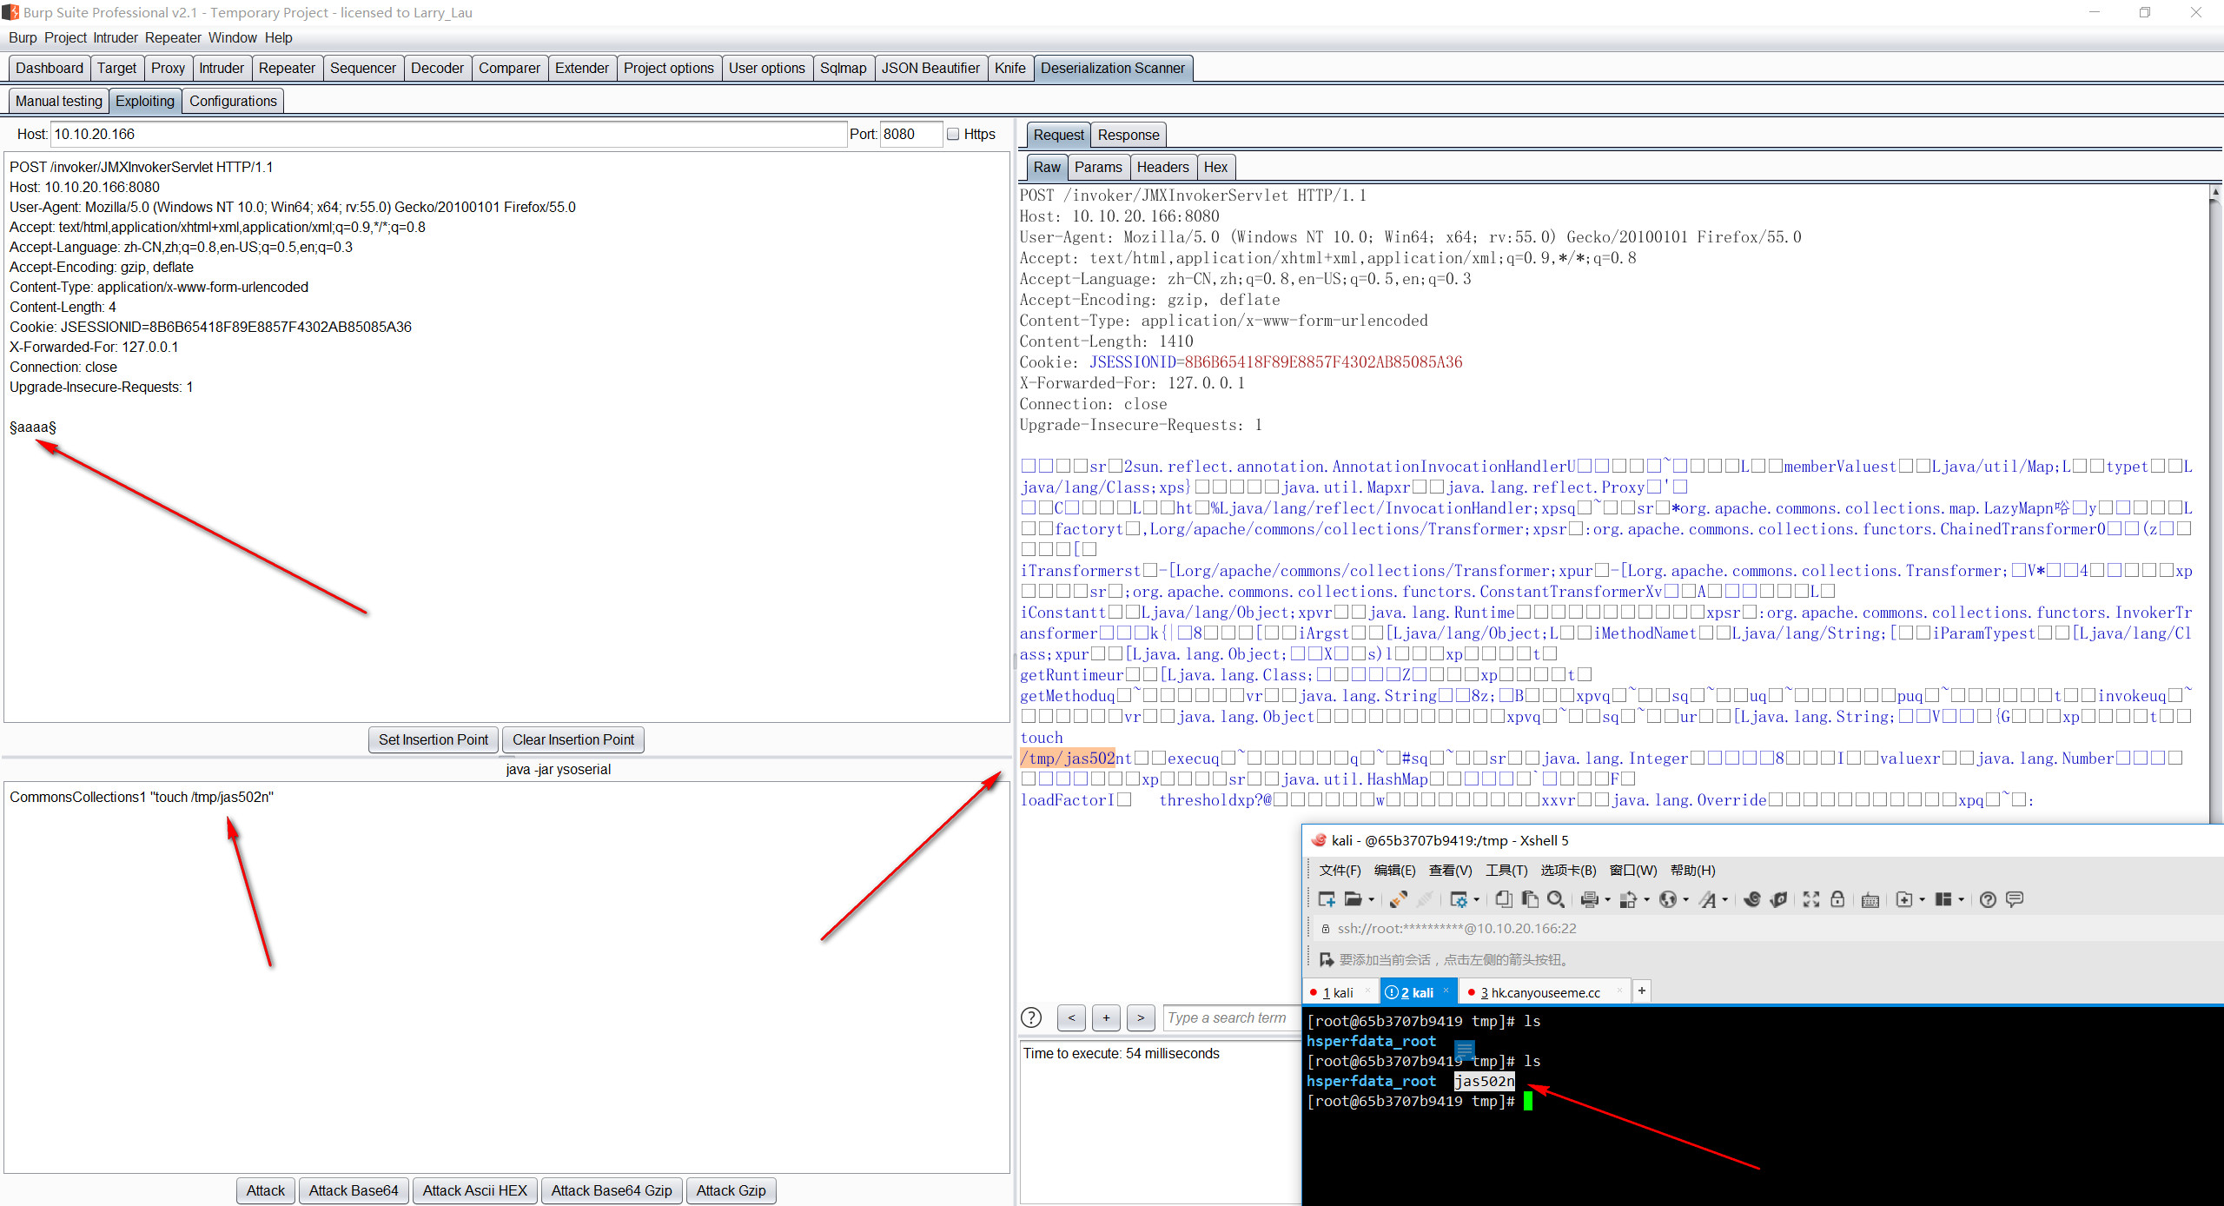Click the previous match '<' search button
The height and width of the screenshot is (1206, 2224).
(1071, 1017)
